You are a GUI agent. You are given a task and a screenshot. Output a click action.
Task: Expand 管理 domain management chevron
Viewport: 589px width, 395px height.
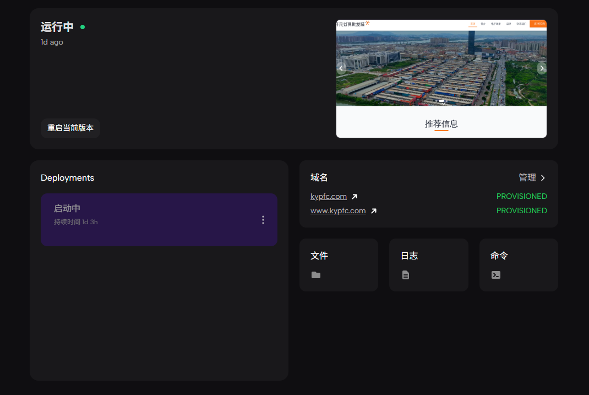point(543,178)
